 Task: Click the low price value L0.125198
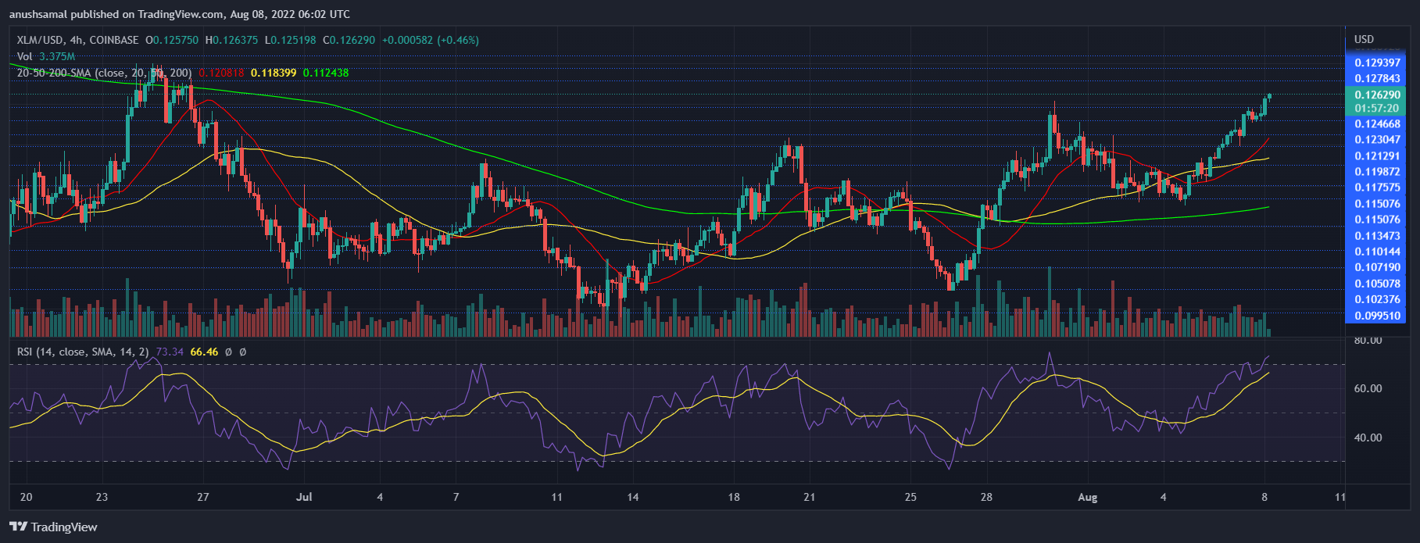click(x=291, y=40)
